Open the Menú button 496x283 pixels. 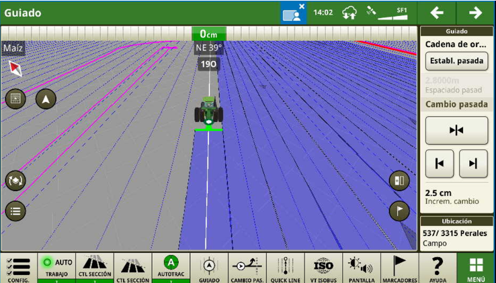[476, 268]
